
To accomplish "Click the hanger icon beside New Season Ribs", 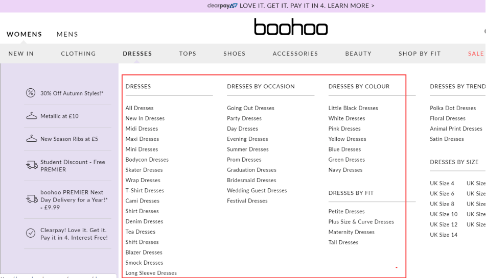I will pos(31,139).
